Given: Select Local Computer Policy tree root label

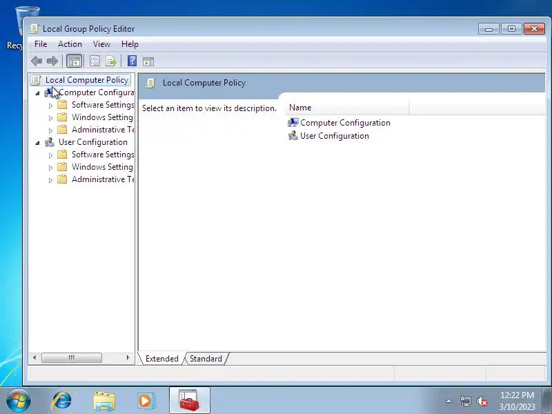Looking at the screenshot, I should 87,80.
